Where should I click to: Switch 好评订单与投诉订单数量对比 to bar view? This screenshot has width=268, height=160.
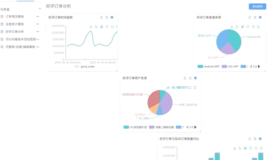(x=245, y=148)
